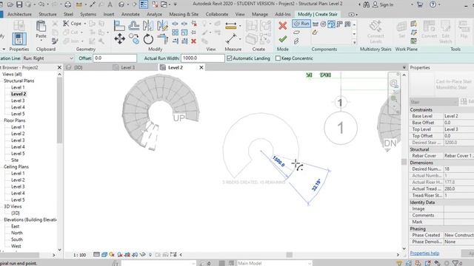
Task: Click the Offset input field
Action: pyautogui.click(x=115, y=58)
